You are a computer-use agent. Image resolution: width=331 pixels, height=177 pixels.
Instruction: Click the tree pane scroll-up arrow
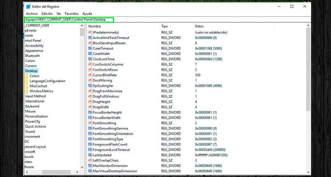click(82, 25)
